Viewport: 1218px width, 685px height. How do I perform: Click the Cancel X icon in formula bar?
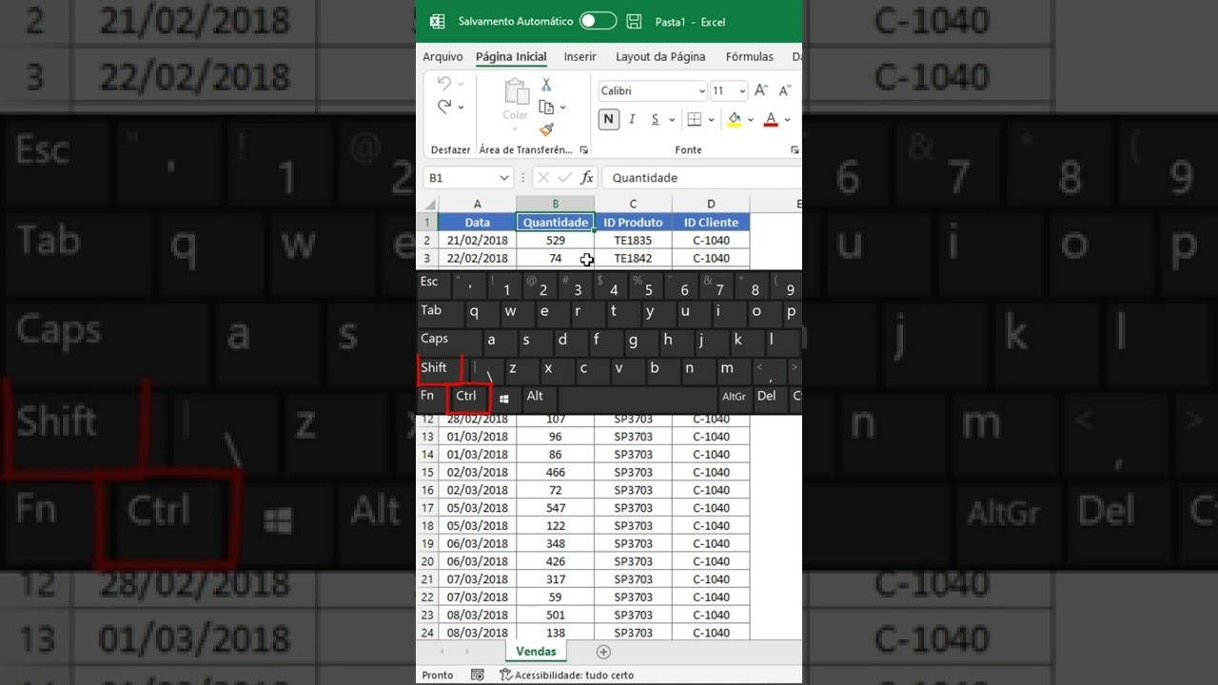(x=543, y=178)
